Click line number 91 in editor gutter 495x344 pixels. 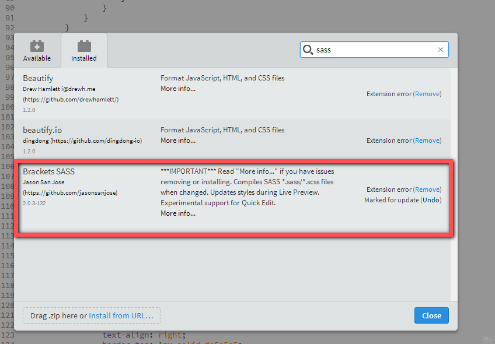[10, 17]
